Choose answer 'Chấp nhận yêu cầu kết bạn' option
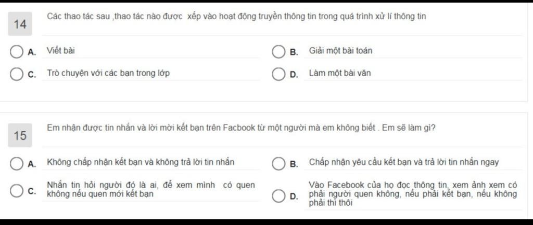Viewport: 533px width, 225px height. pos(404,162)
